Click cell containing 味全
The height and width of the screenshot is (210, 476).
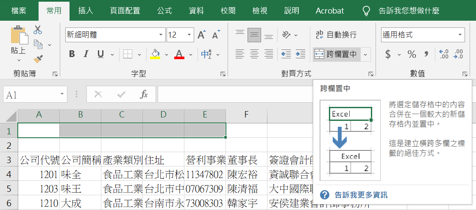[x=81, y=174]
